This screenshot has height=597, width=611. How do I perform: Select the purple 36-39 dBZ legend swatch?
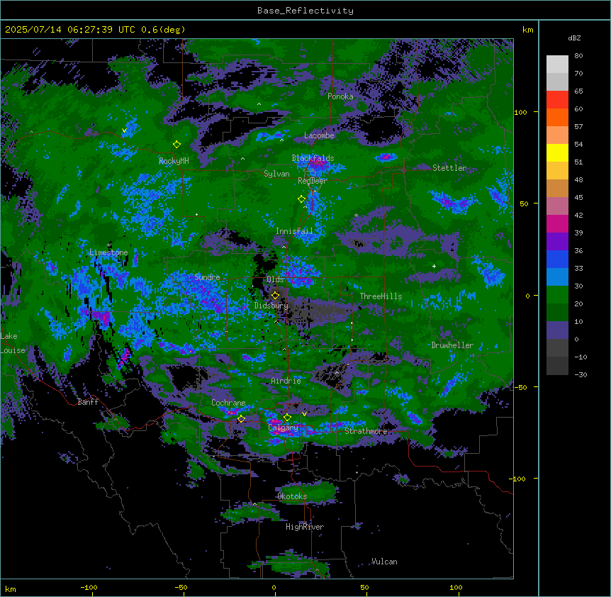[x=557, y=242]
